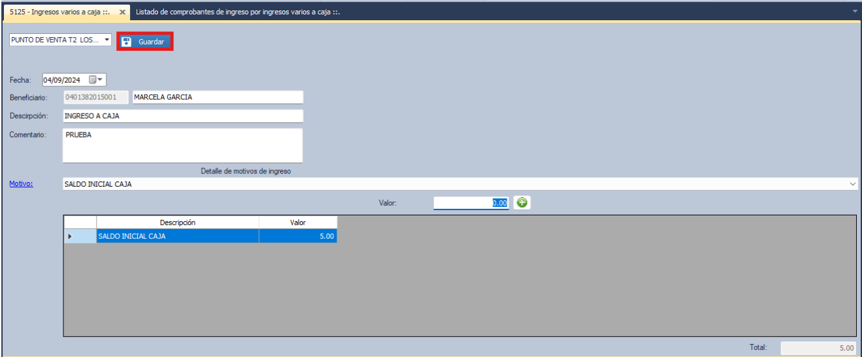Click the green plus add-value icon
The width and height of the screenshot is (862, 357).
tap(522, 203)
